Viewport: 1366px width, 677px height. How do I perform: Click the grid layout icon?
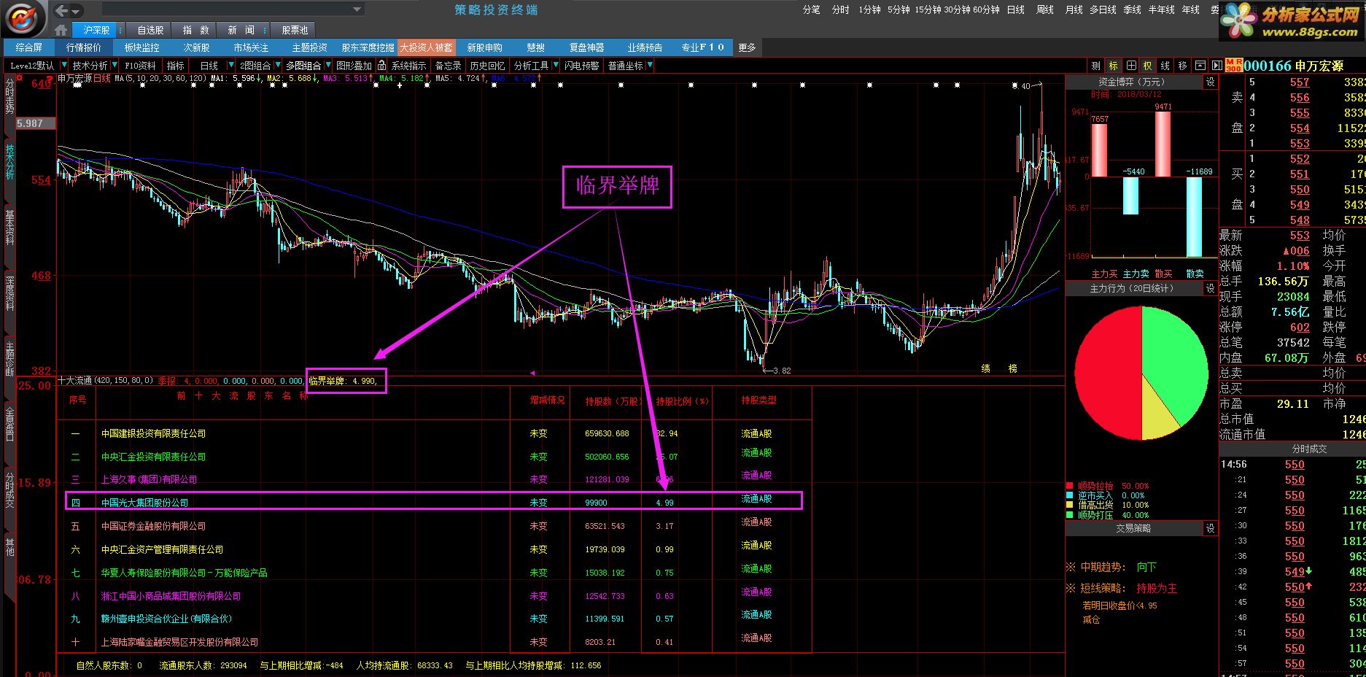1130,66
